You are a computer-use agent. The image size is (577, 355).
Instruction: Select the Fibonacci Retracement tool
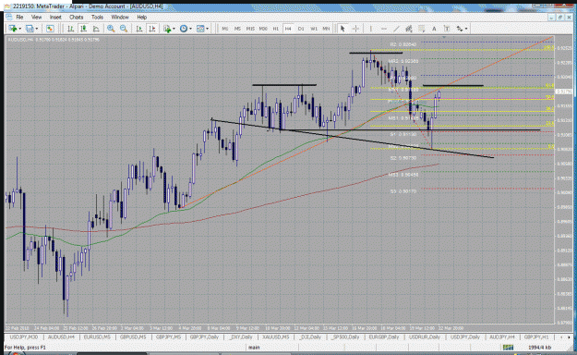[421, 29]
